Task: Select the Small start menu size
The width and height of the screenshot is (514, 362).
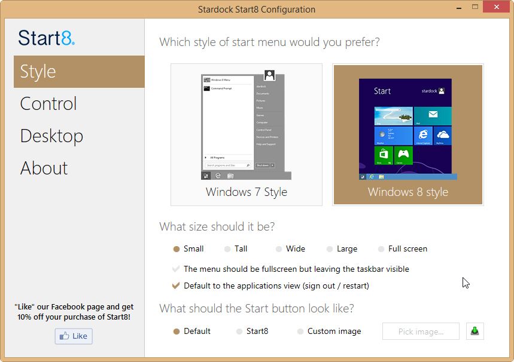Action: pyautogui.click(x=177, y=249)
